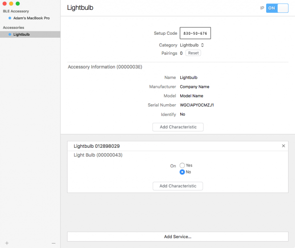Click the Lightbulb title in header
Image resolution: width=295 pixels, height=248 pixels.
coord(80,8)
